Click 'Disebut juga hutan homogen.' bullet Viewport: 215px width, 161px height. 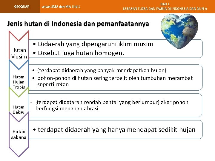(81, 53)
